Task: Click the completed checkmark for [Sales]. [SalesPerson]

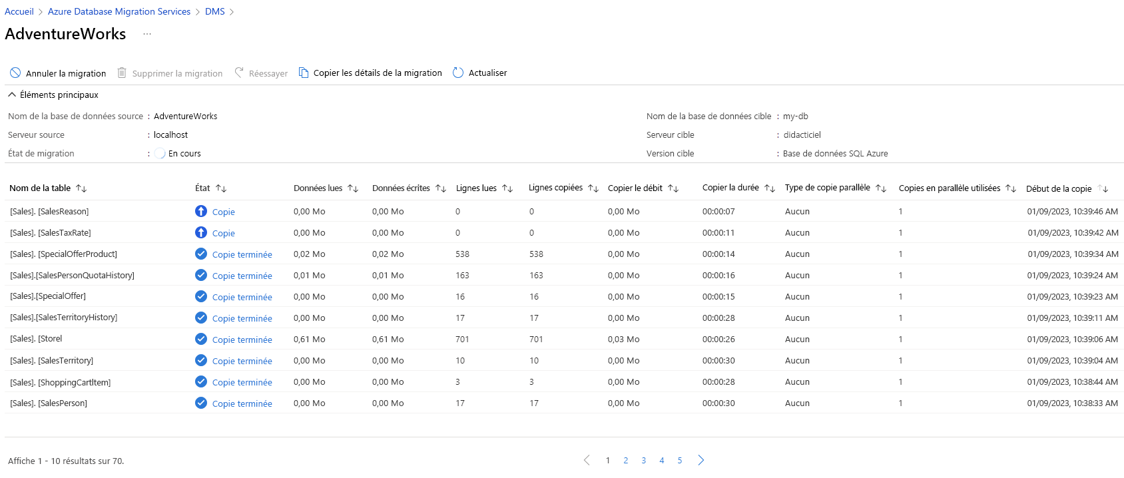Action: 201,403
